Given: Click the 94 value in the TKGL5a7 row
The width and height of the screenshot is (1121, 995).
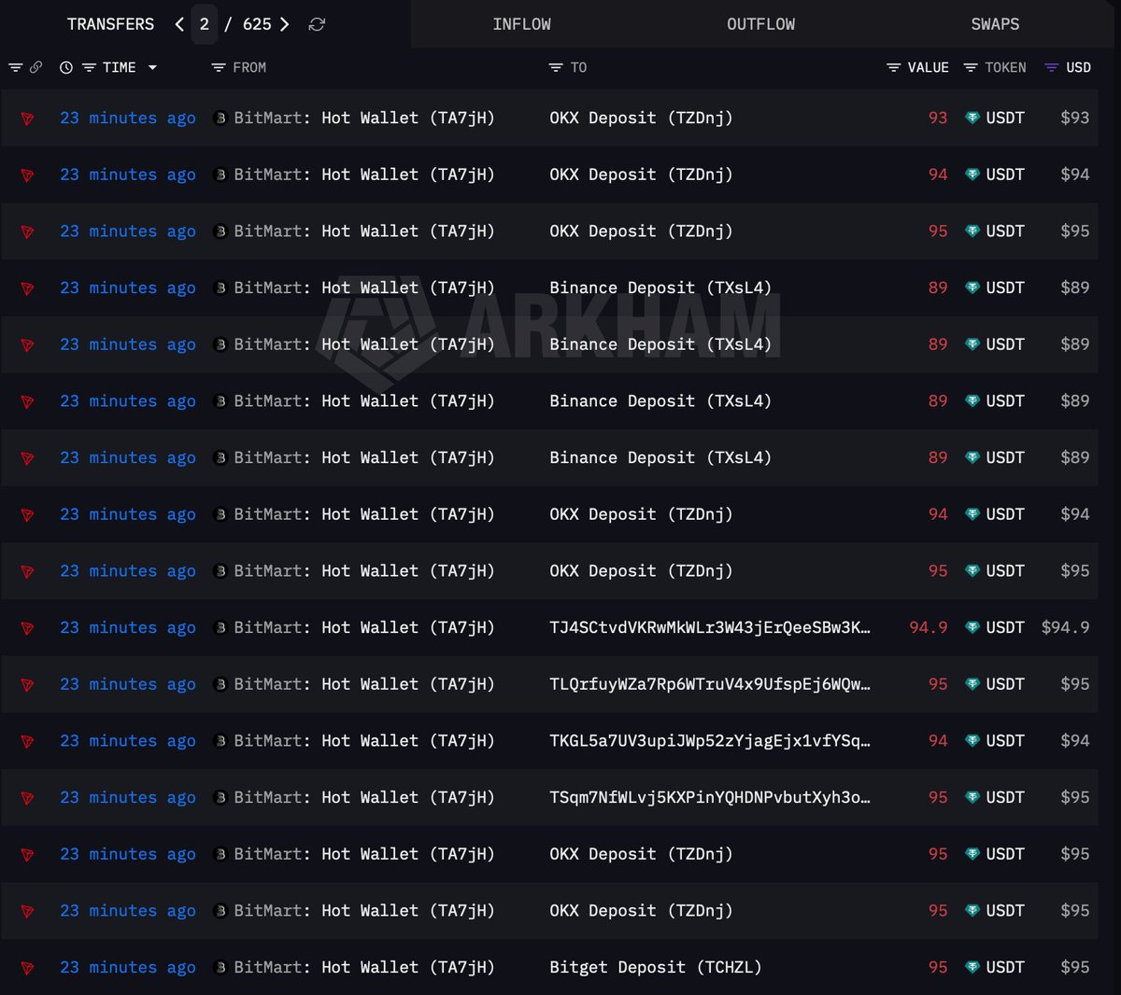Looking at the screenshot, I should (x=938, y=740).
